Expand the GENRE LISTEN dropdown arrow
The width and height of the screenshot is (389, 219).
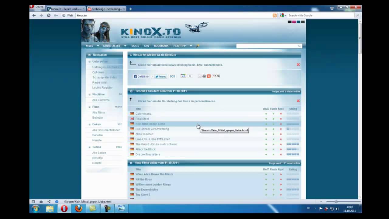pos(125,46)
